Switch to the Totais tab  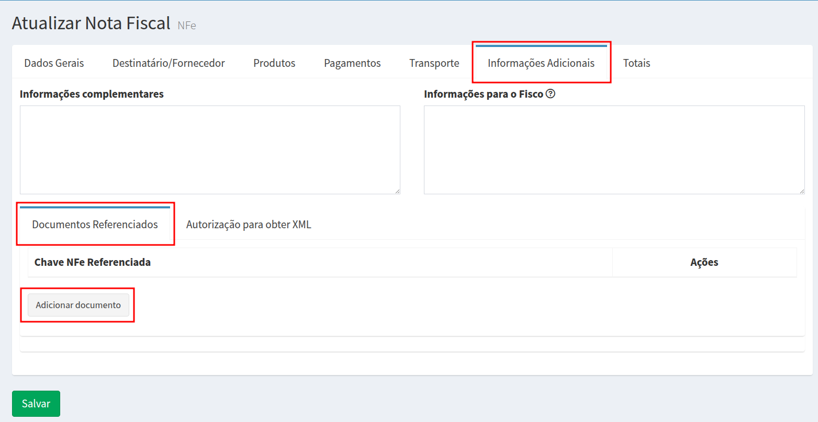coord(636,63)
